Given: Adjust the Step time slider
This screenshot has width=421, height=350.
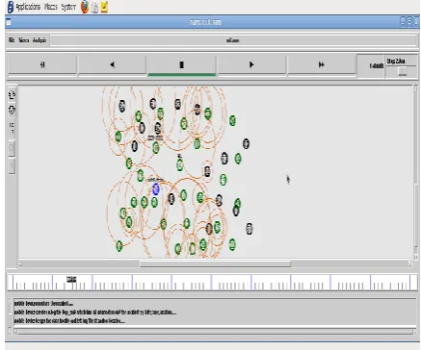Looking at the screenshot, I should pyautogui.click(x=402, y=71).
